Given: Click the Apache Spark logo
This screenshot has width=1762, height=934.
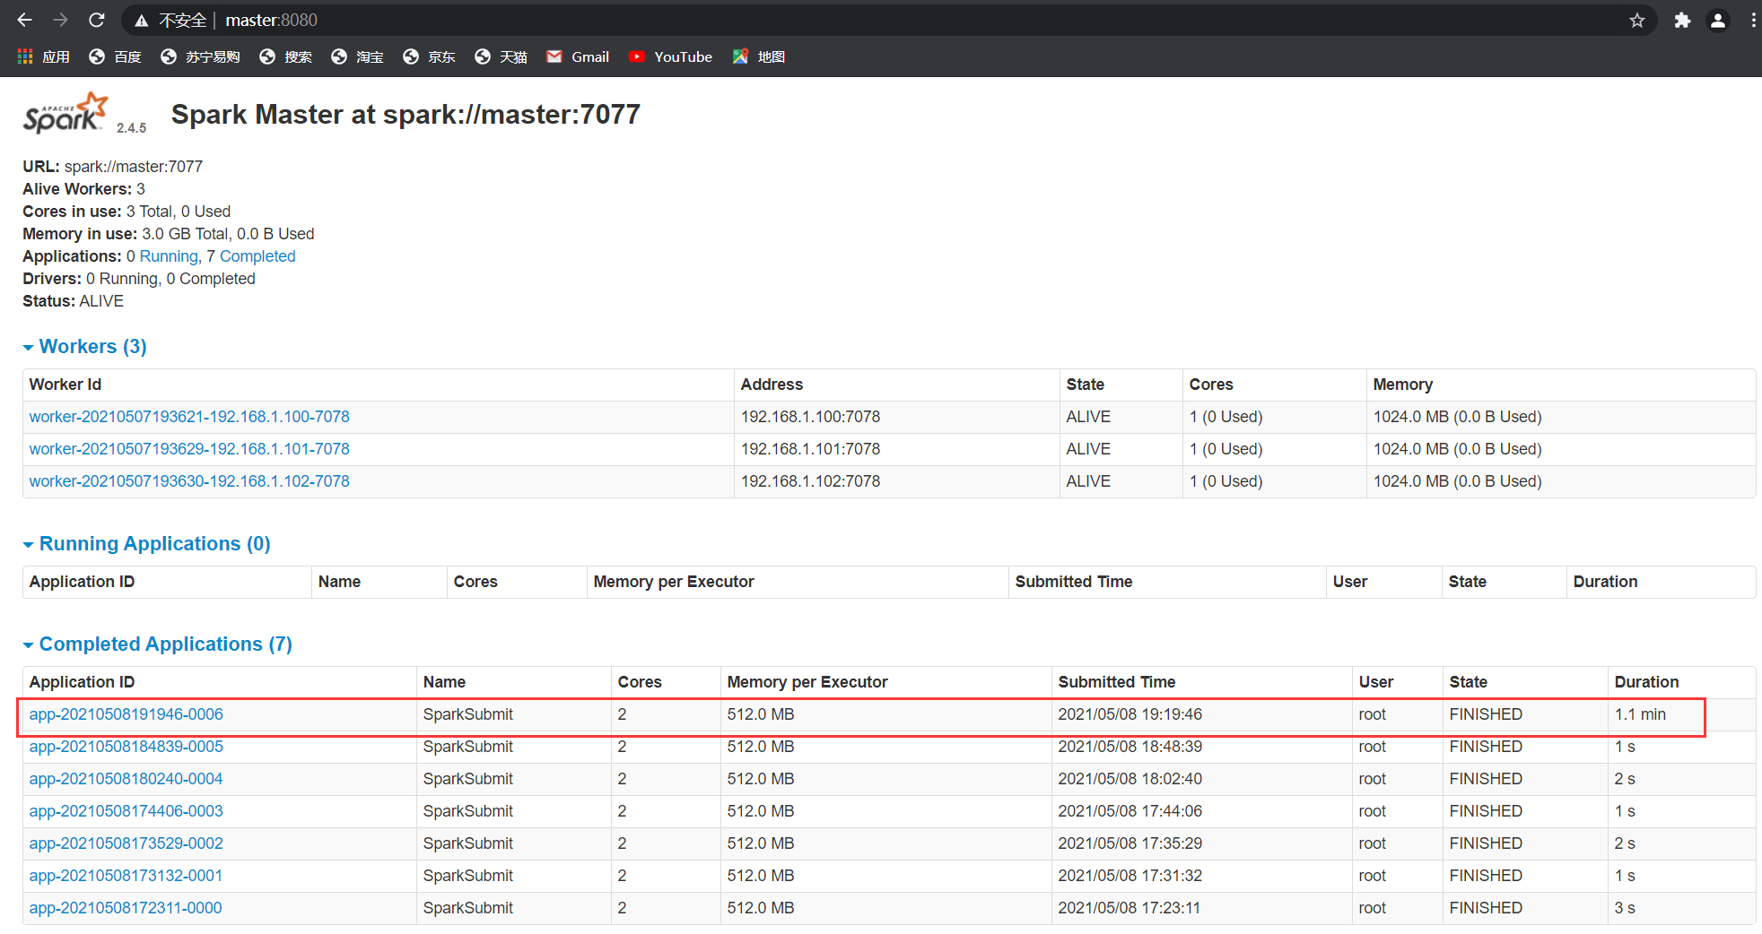Looking at the screenshot, I should point(65,114).
